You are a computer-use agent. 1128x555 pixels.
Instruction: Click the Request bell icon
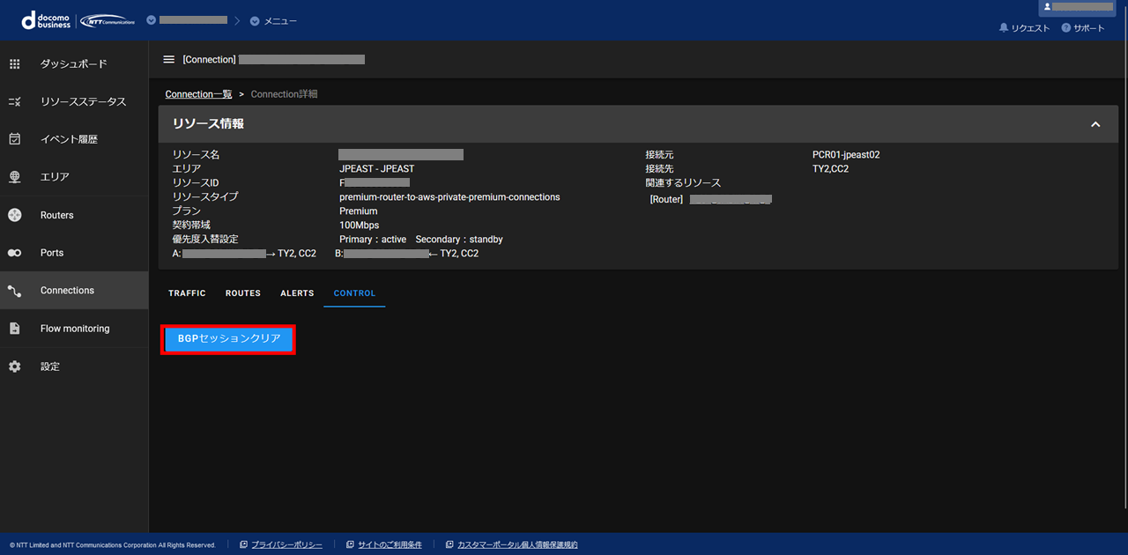pos(1004,28)
